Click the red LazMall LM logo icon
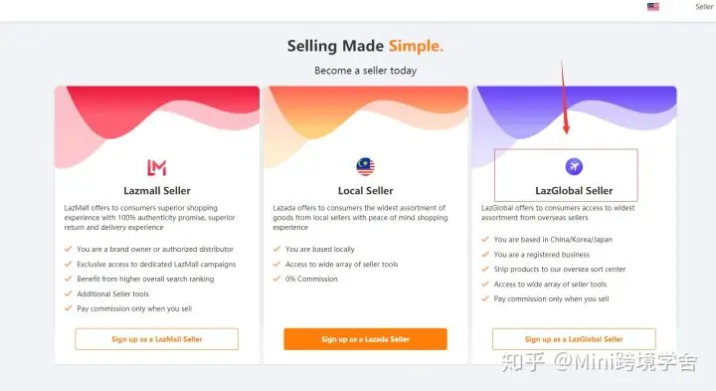This screenshot has width=716, height=391. (x=157, y=167)
